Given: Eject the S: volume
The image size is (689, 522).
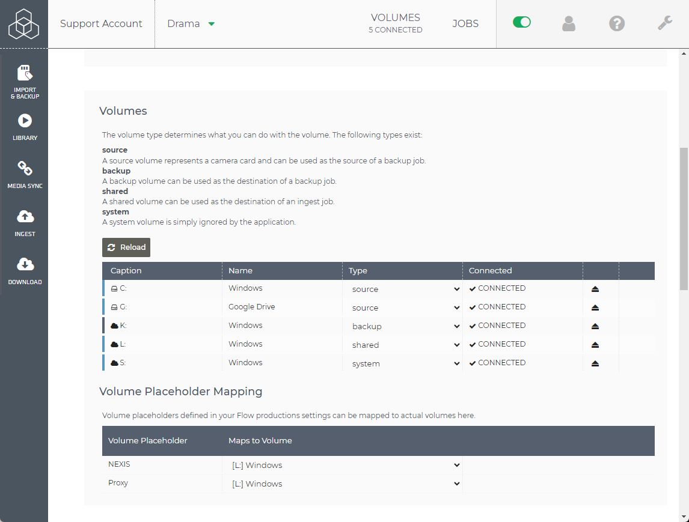Looking at the screenshot, I should click(x=595, y=363).
